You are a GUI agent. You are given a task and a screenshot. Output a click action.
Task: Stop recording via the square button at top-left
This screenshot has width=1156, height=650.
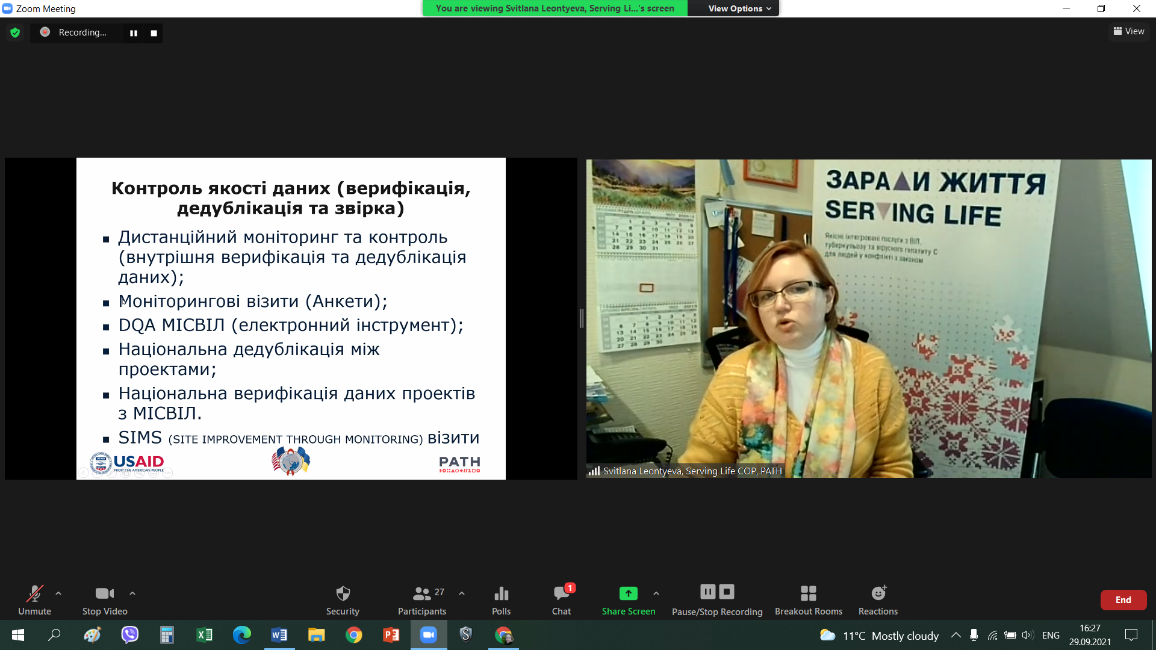tap(154, 33)
